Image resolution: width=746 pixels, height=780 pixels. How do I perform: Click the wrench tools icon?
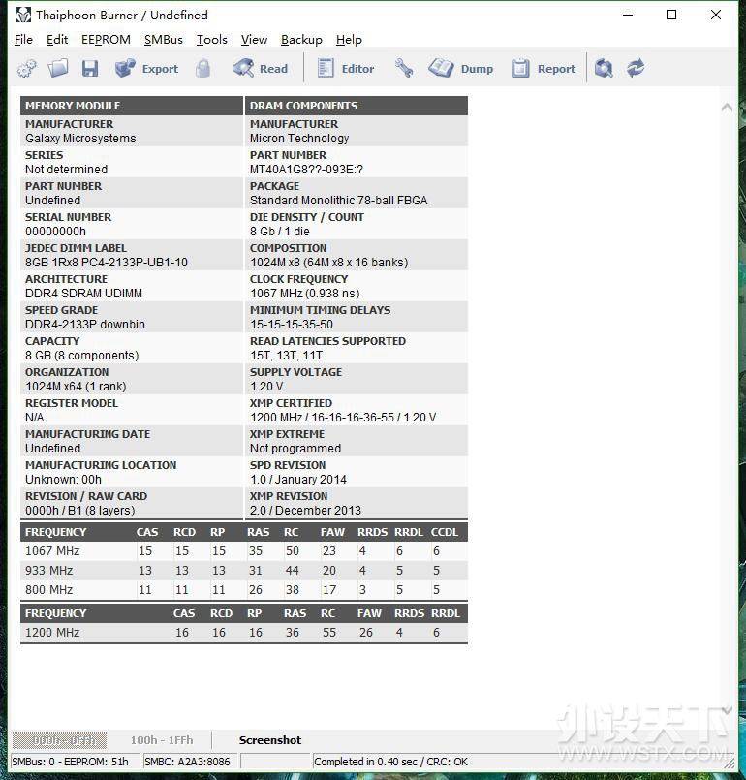403,68
